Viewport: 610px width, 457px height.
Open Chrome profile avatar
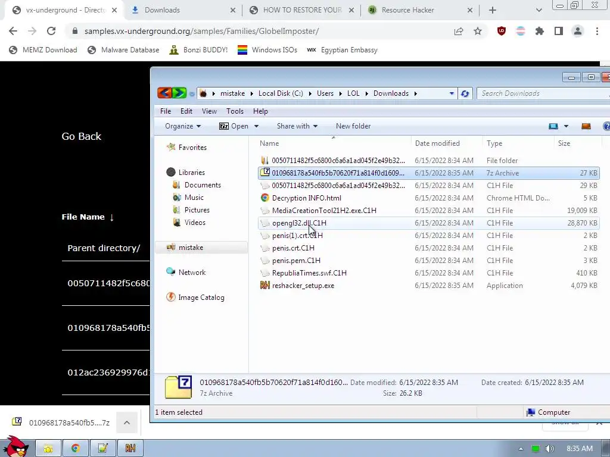click(578, 31)
